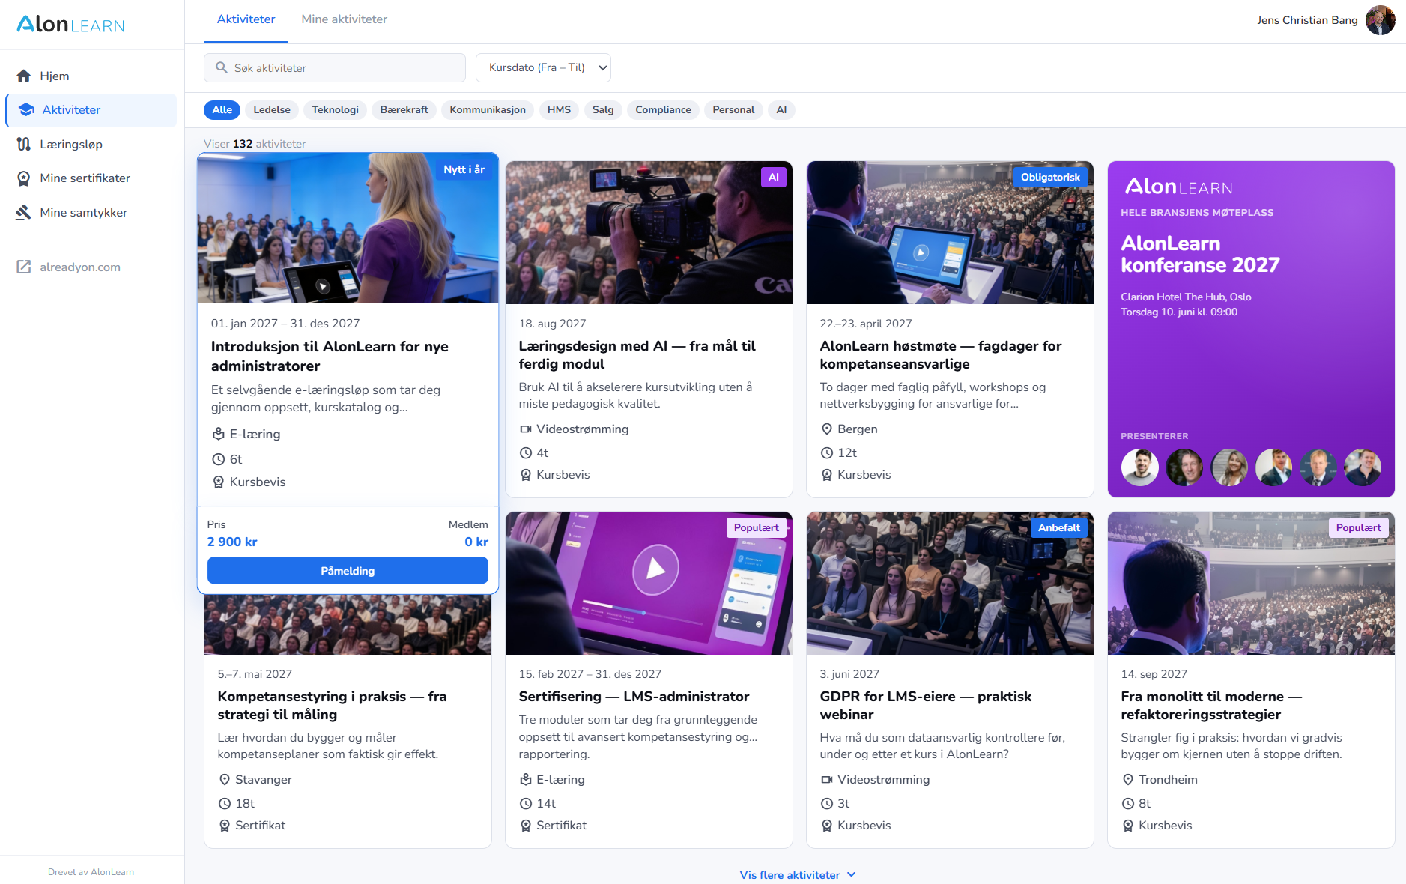The height and width of the screenshot is (884, 1406).
Task: Click the location pin icon beside Bergen
Action: [x=827, y=429]
